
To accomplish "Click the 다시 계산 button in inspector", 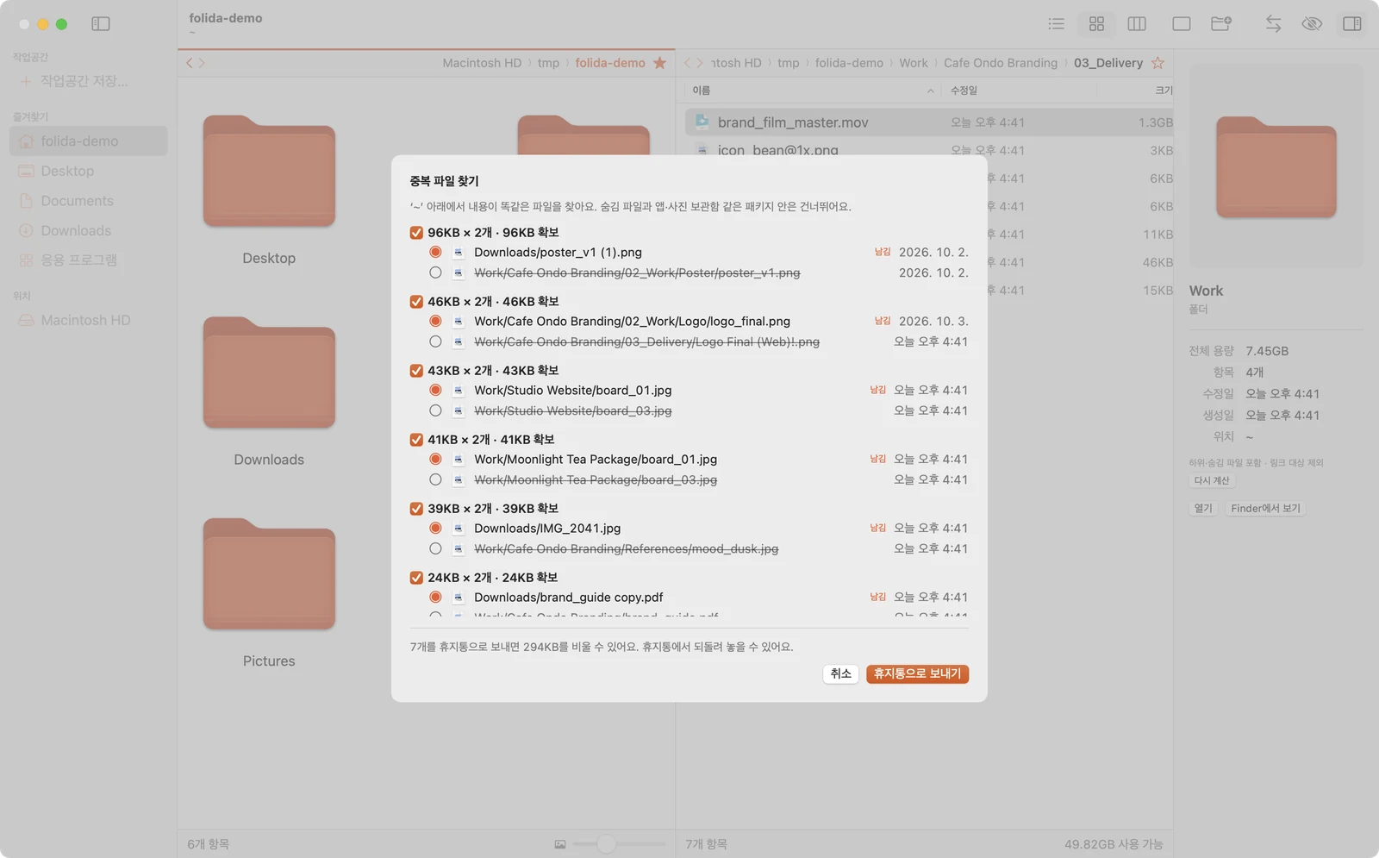I will coord(1212,480).
